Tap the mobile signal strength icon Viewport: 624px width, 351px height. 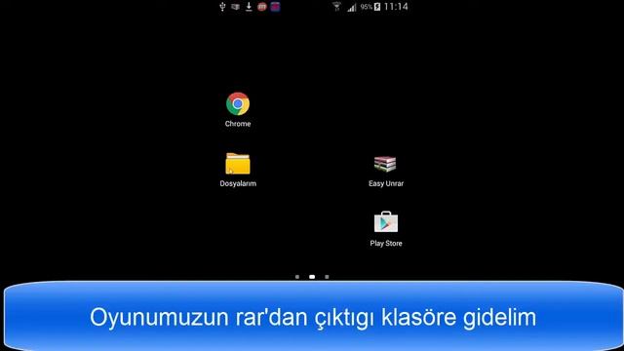tap(351, 7)
